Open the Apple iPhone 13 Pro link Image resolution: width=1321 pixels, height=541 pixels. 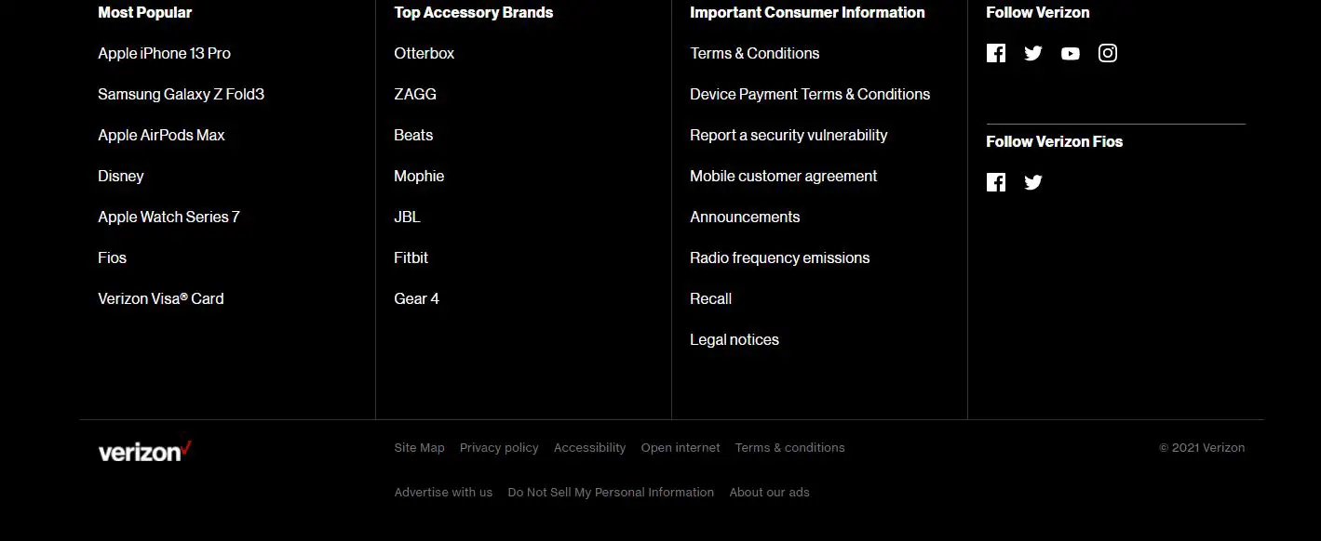[164, 53]
